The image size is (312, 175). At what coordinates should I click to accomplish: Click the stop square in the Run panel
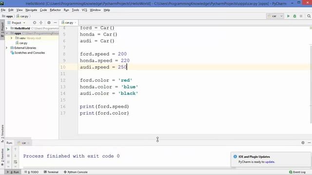pyautogui.click(x=8, y=156)
